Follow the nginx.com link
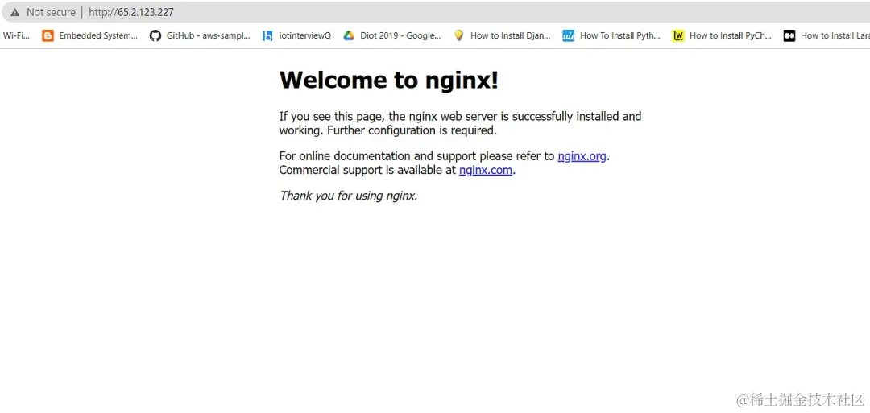This screenshot has width=870, height=413. tap(486, 170)
